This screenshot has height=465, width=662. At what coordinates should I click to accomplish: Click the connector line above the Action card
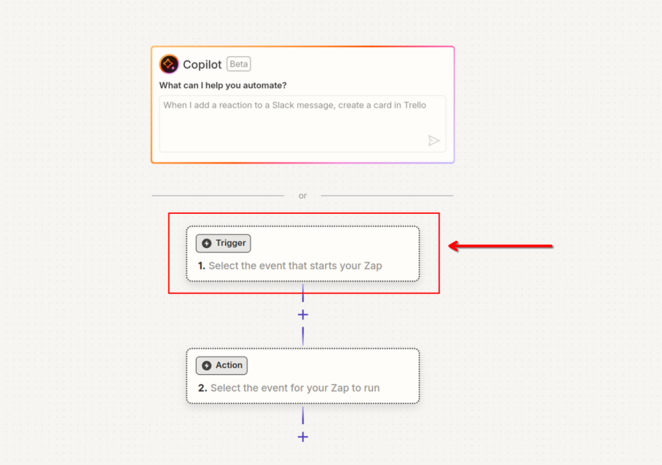[303, 336]
